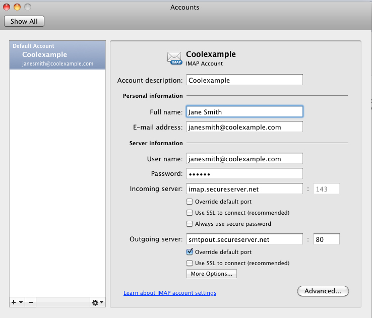Click the Show All button
Viewport: 372px width, 318px height.
point(24,21)
